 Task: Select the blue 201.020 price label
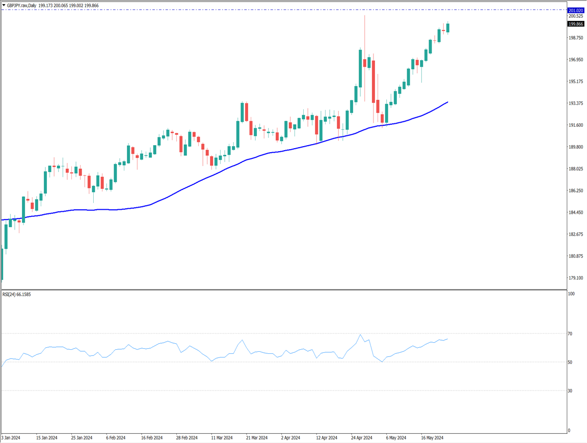coord(576,10)
